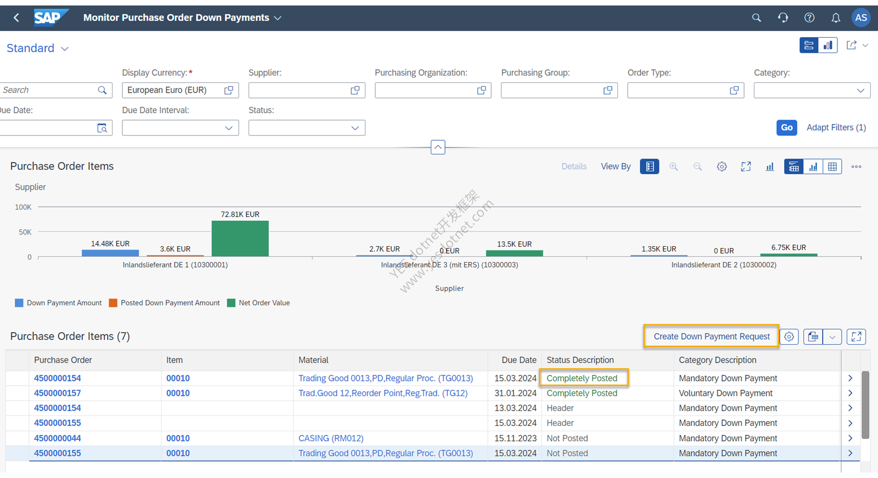
Task: Open value help for Purchasing Organization
Action: click(x=481, y=90)
